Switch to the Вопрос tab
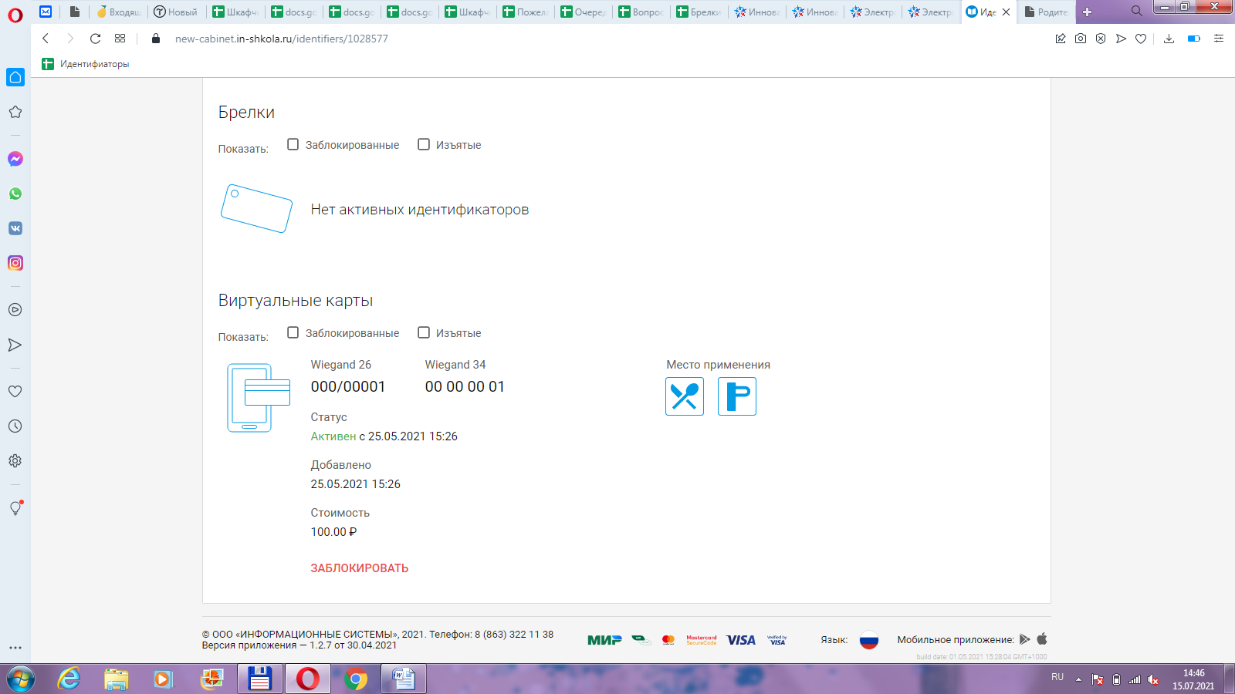1235x694 pixels. click(x=641, y=12)
